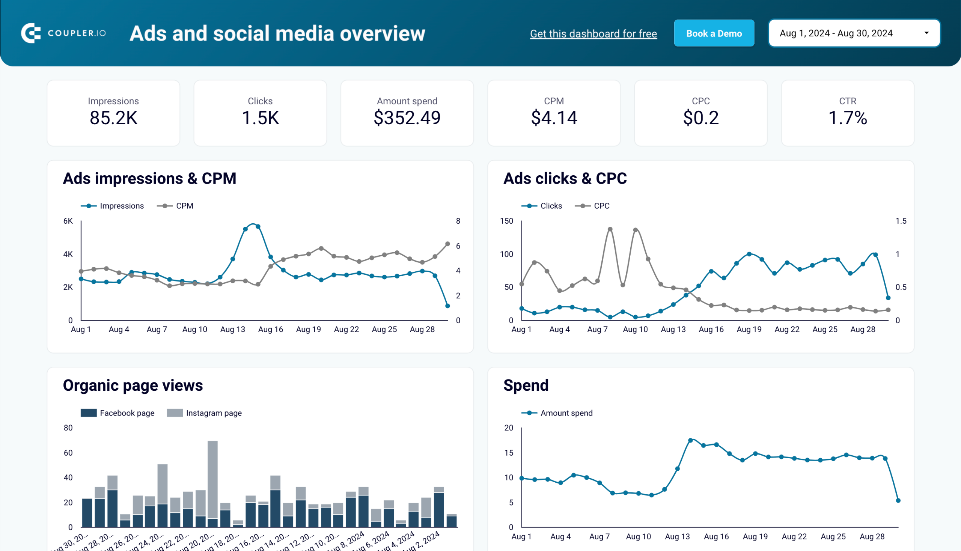Click the Amount spend metric card
The image size is (961, 551).
[x=407, y=113]
